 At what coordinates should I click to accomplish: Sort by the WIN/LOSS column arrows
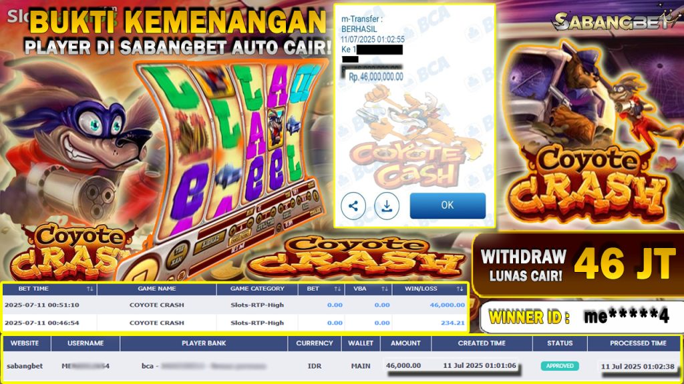pos(460,289)
